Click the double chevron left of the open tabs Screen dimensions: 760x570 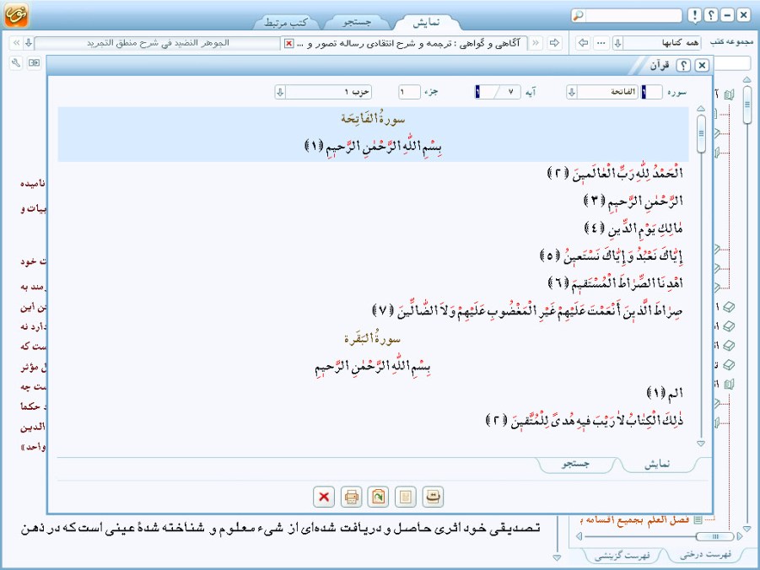point(17,43)
